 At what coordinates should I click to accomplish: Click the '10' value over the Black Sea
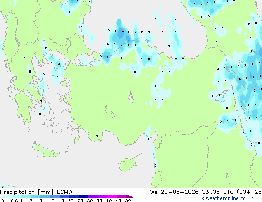pyautogui.click(x=122, y=31)
